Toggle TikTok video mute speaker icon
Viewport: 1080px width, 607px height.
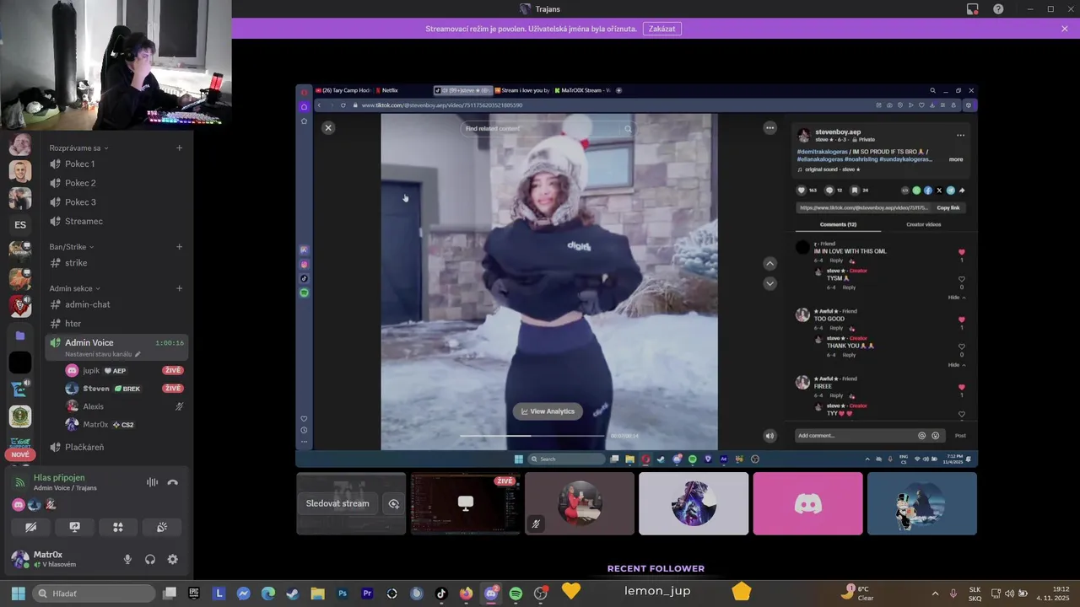(x=769, y=436)
